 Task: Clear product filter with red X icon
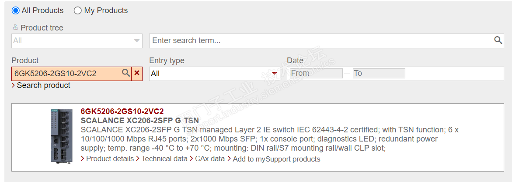pos(137,73)
